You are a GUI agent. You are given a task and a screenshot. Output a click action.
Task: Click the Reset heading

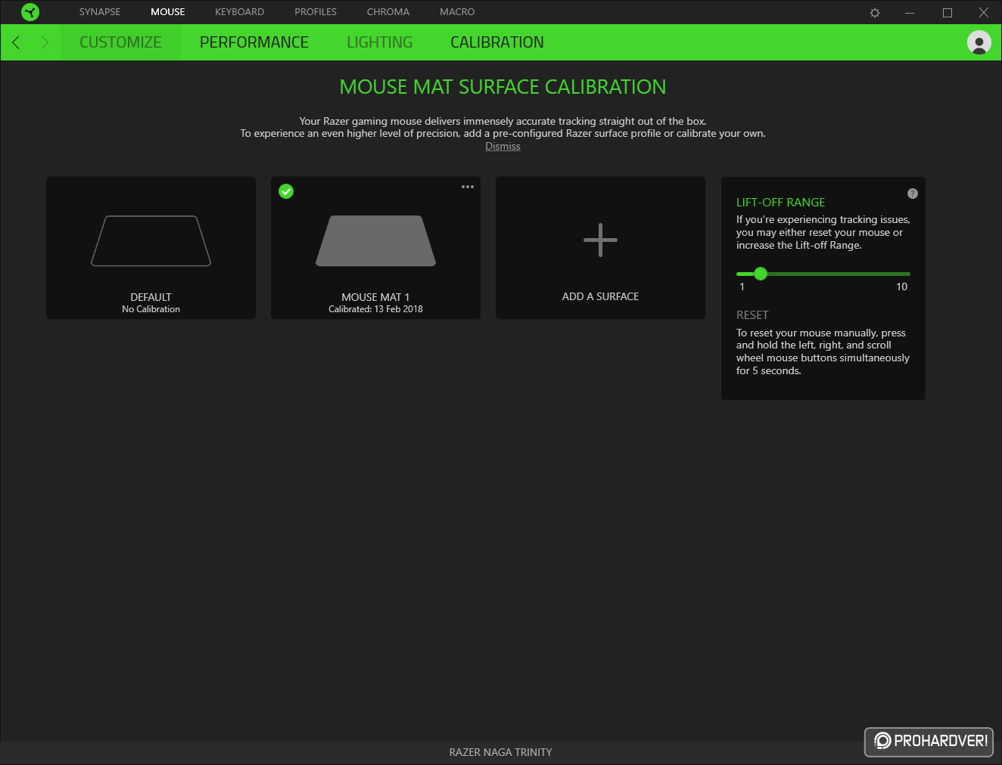752,315
